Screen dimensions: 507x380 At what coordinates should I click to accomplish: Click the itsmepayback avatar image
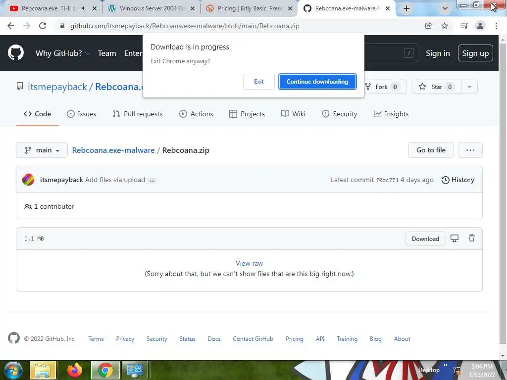[28, 180]
